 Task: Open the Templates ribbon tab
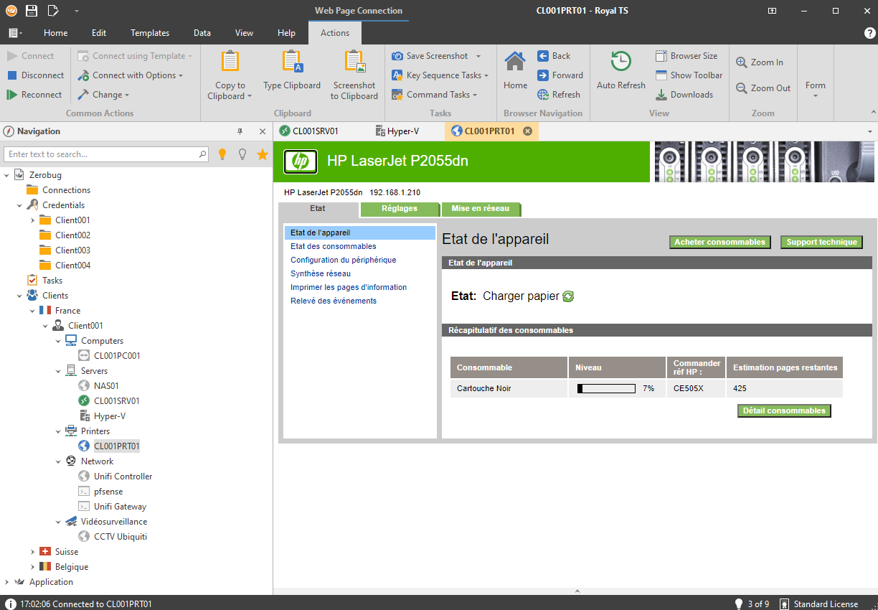pos(150,33)
